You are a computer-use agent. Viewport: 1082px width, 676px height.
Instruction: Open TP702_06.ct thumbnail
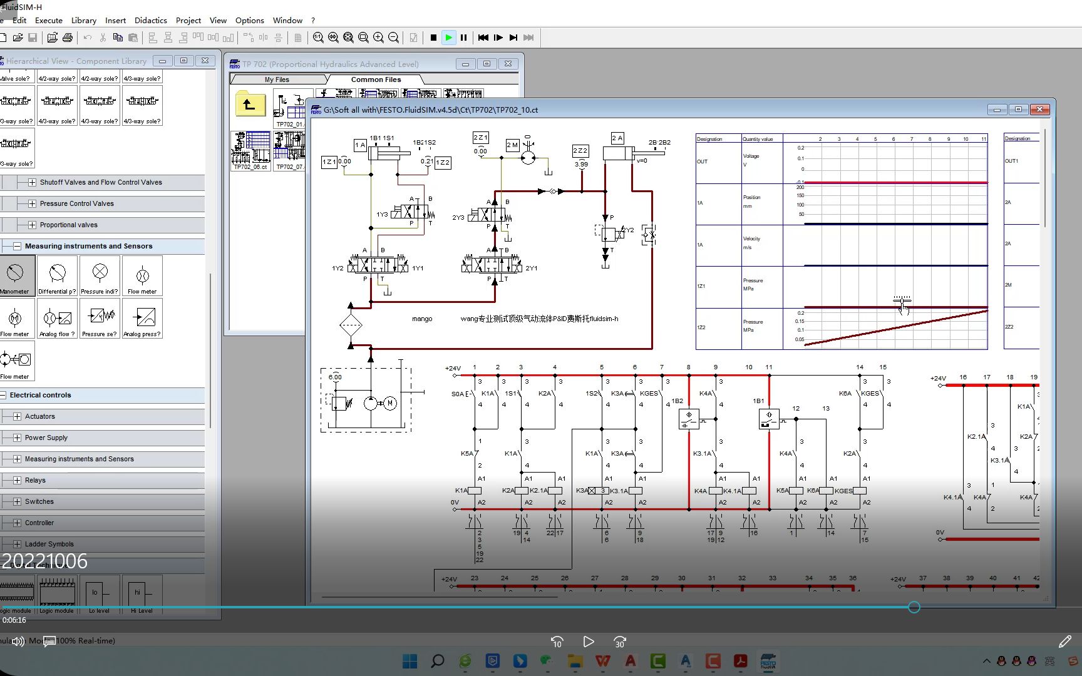pyautogui.click(x=251, y=151)
